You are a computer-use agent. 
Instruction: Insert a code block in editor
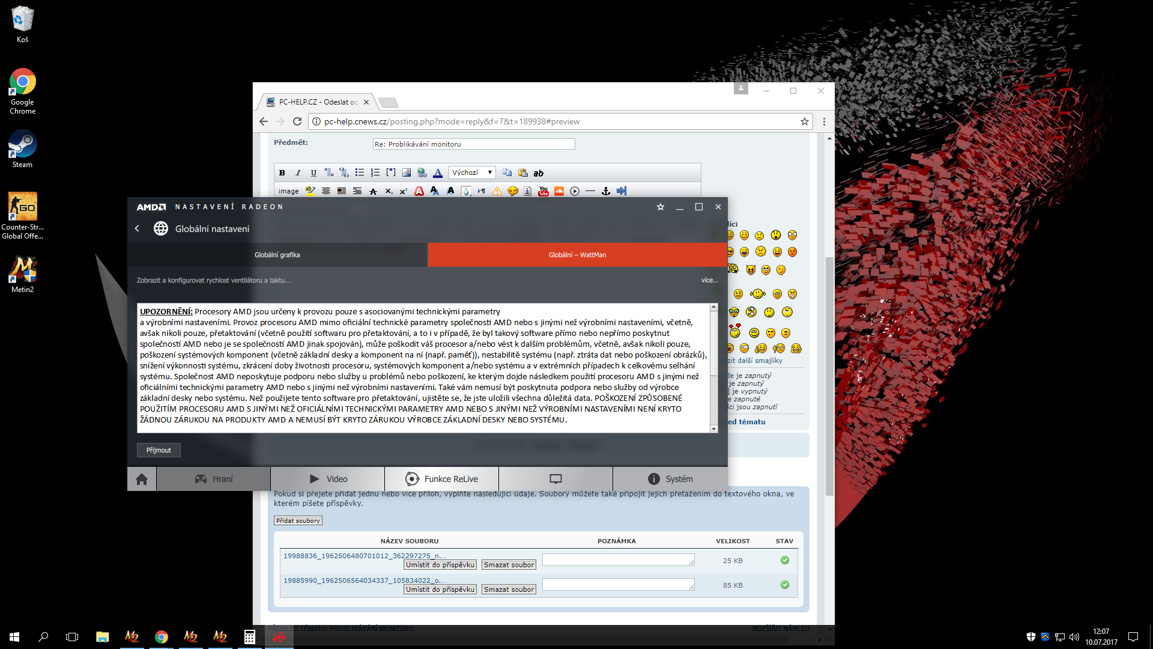[344, 173]
